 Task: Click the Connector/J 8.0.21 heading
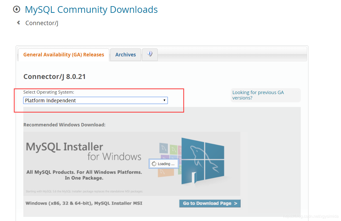[54, 76]
